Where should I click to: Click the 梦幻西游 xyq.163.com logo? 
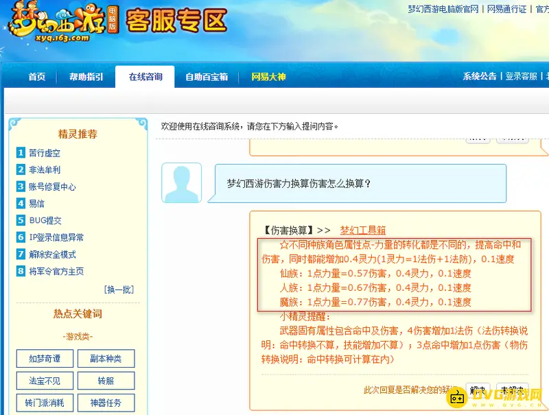(x=63, y=22)
